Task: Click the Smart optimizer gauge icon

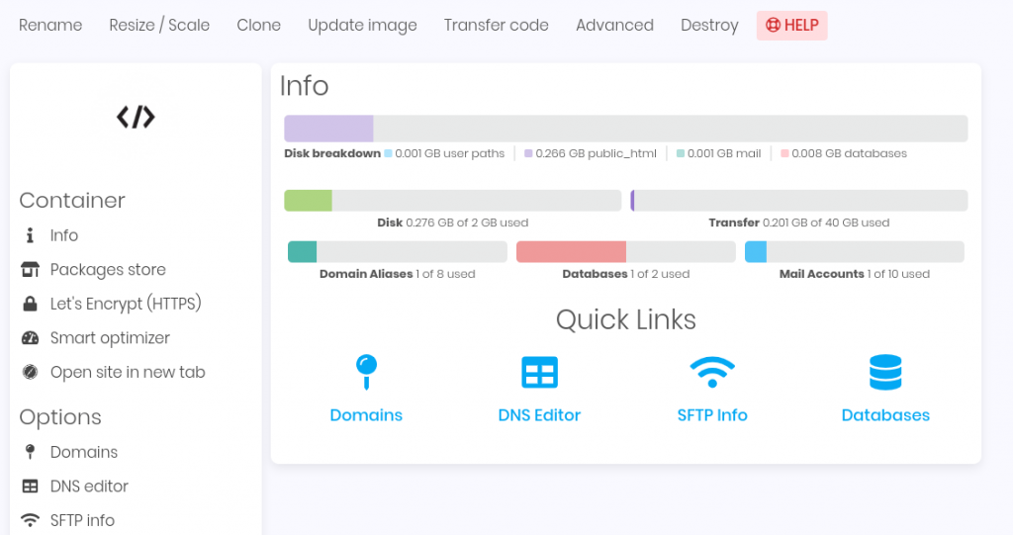Action: [x=30, y=338]
